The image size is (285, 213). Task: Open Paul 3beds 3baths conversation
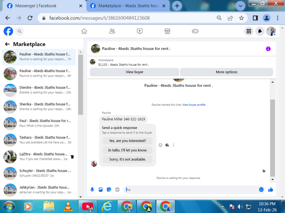(x=39, y=123)
